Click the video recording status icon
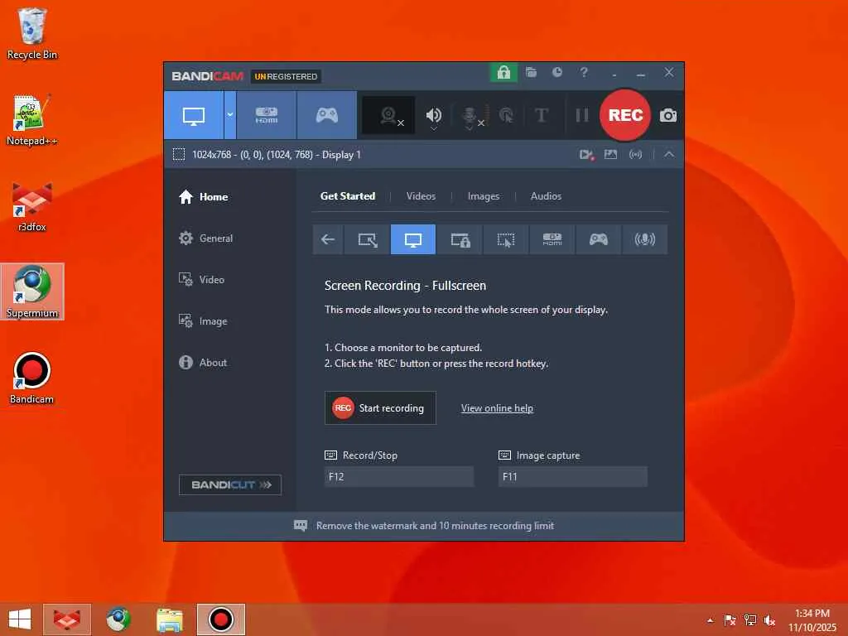The width and height of the screenshot is (848, 636). pyautogui.click(x=587, y=155)
